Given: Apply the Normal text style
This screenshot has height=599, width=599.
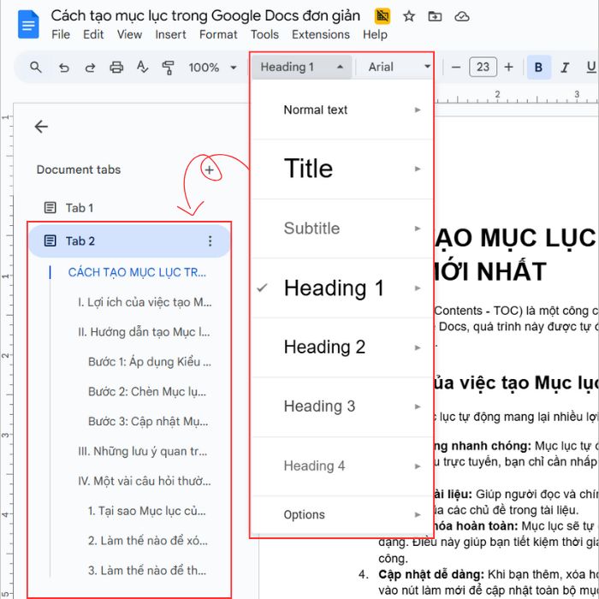Looking at the screenshot, I should click(x=342, y=110).
